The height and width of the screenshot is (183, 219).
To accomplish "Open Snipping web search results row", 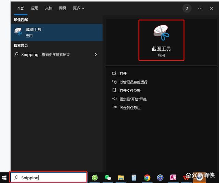I will click(x=56, y=55).
